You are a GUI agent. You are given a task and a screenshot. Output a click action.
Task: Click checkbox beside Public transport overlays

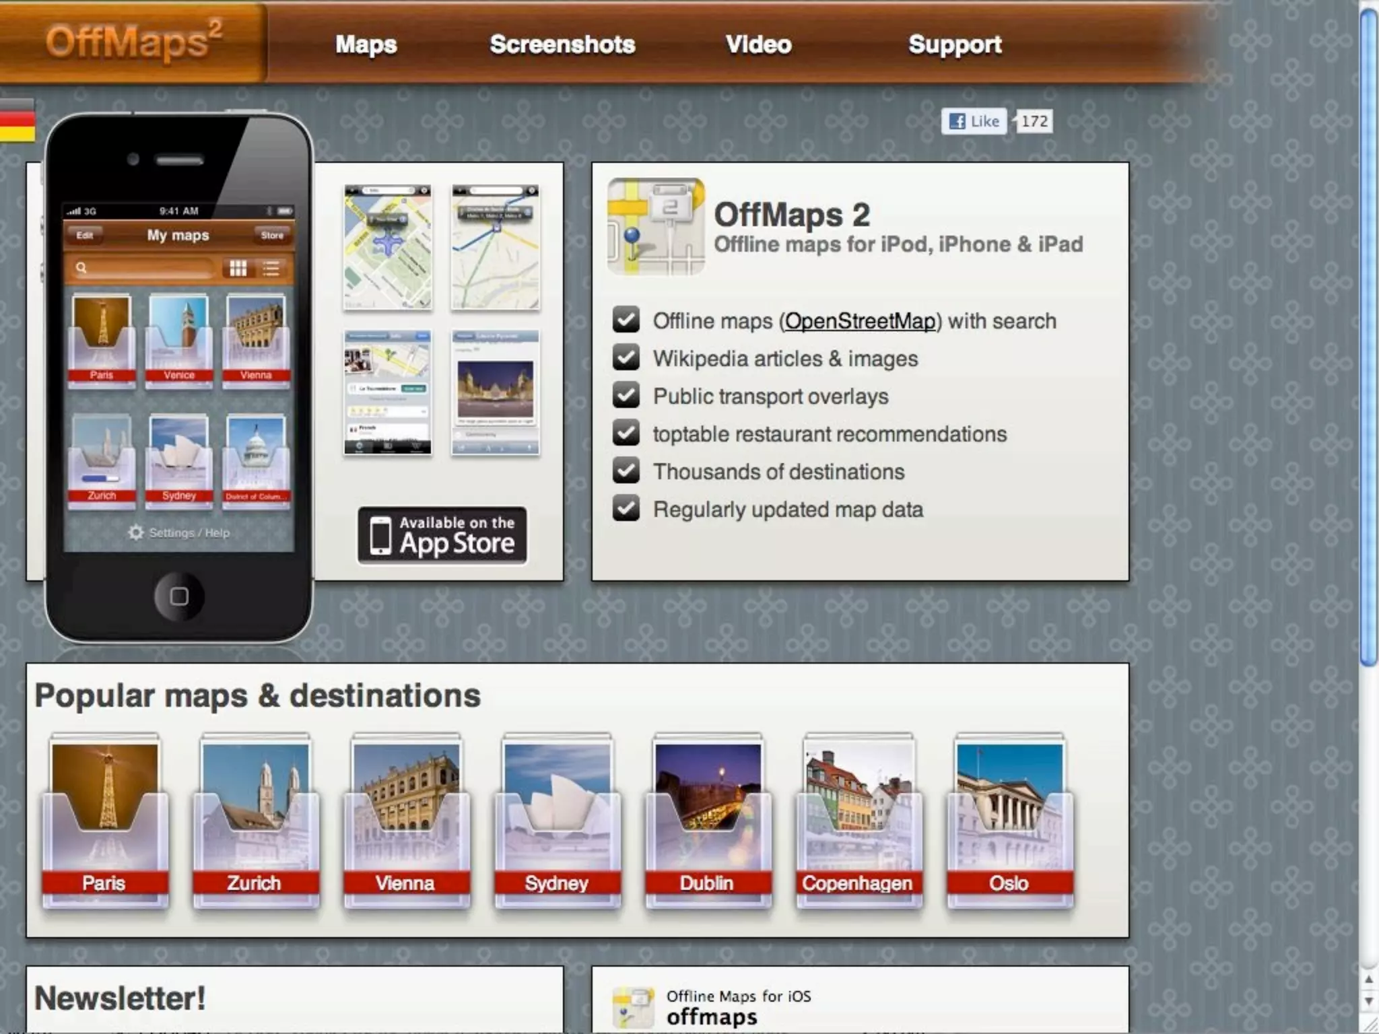(x=626, y=395)
